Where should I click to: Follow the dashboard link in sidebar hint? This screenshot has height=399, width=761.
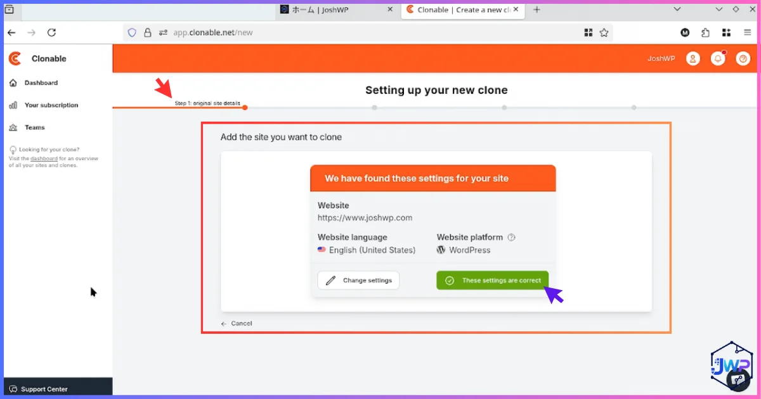point(44,159)
